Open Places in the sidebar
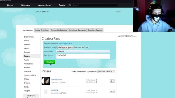 pyautogui.click(x=27, y=41)
